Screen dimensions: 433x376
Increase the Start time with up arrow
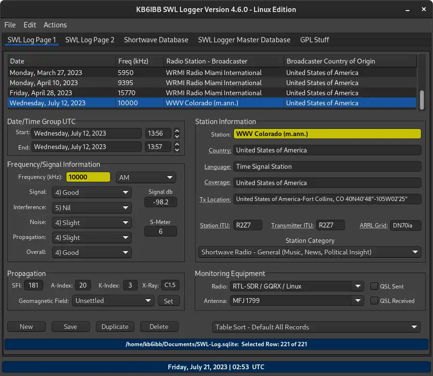coord(177,131)
